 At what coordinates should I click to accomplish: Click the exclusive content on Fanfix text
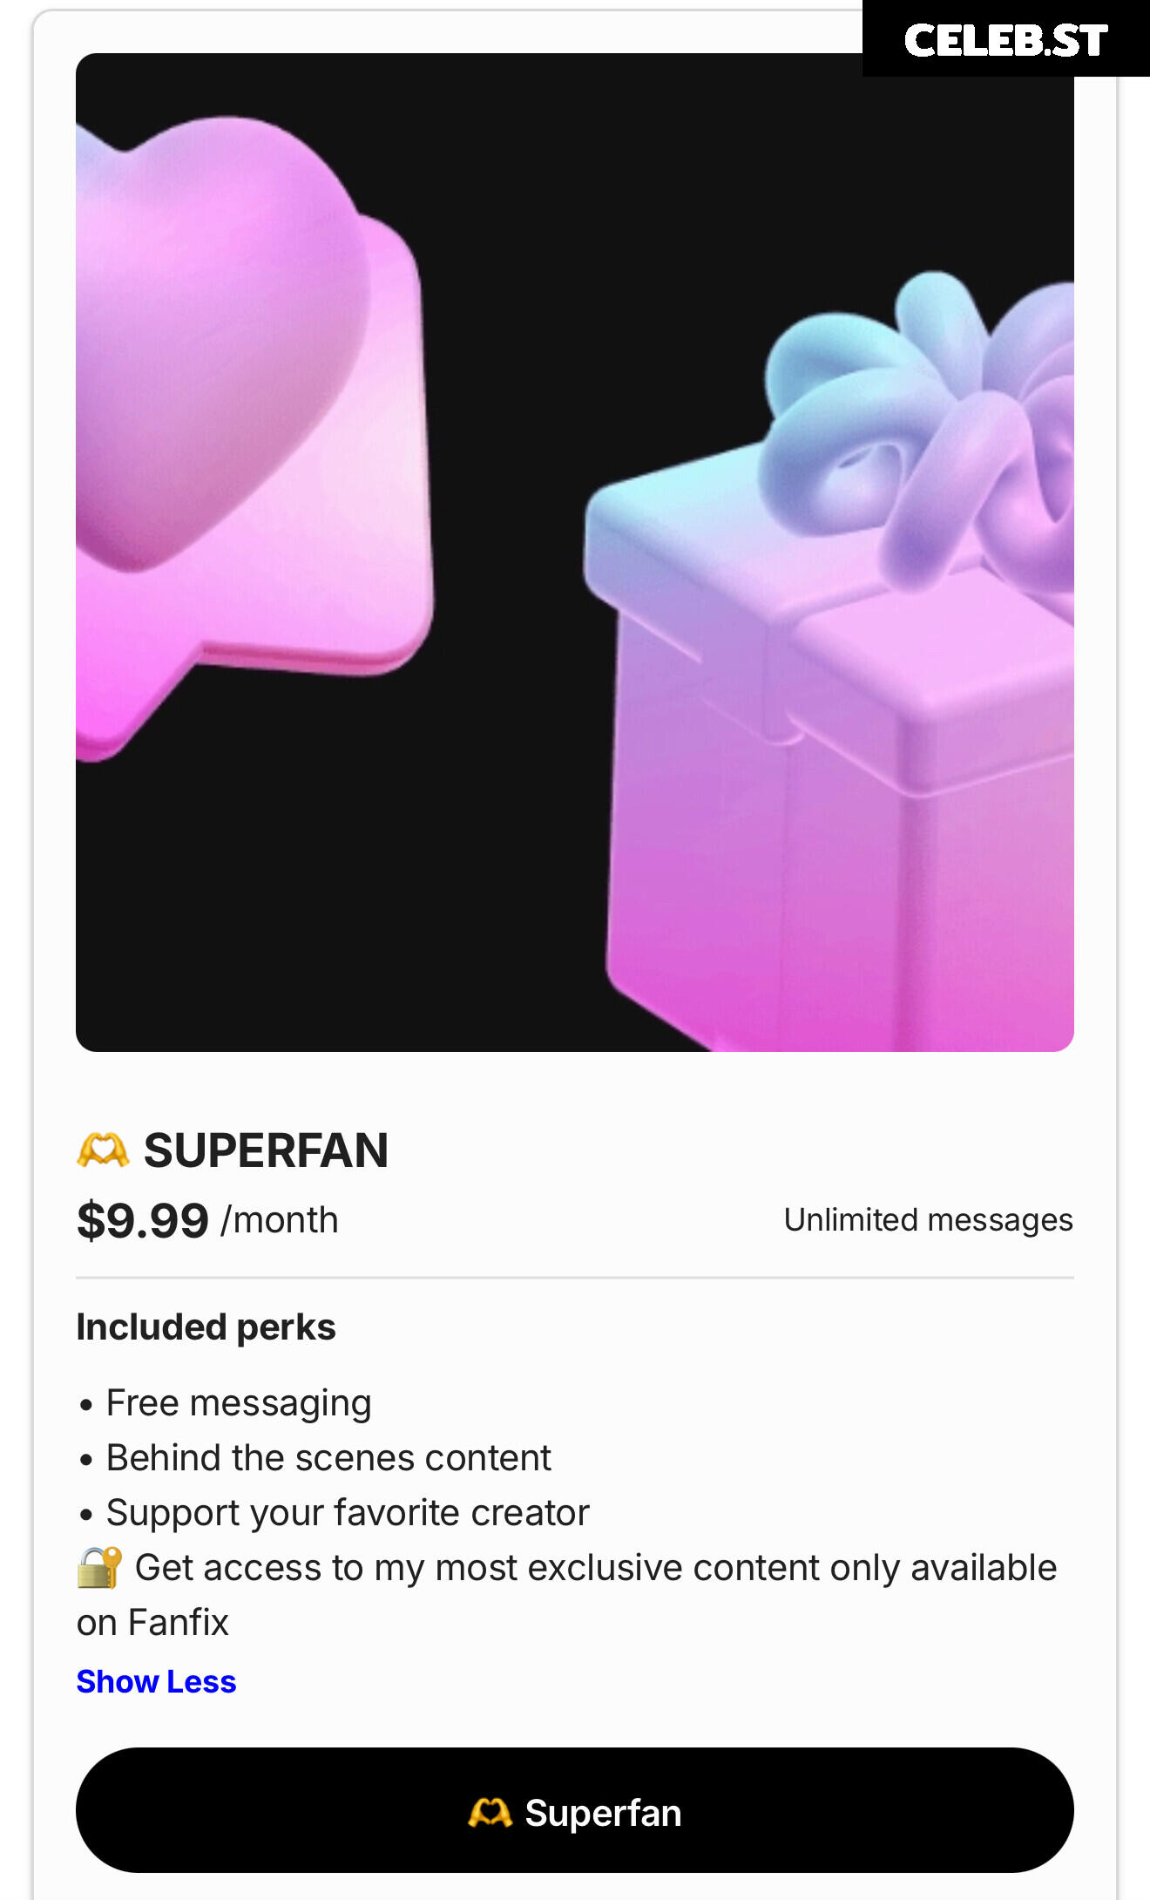567,1595
